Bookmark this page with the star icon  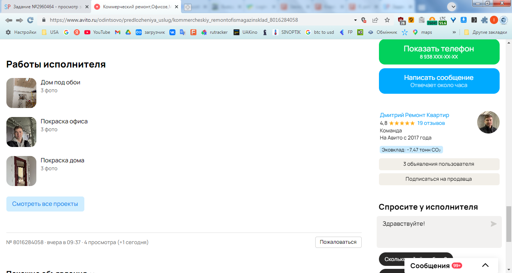tap(387, 20)
